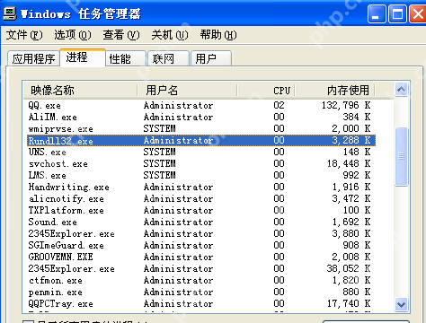Select the AliIM.exe process row
Image resolution: width=426 pixels, height=323 pixels.
201,117
